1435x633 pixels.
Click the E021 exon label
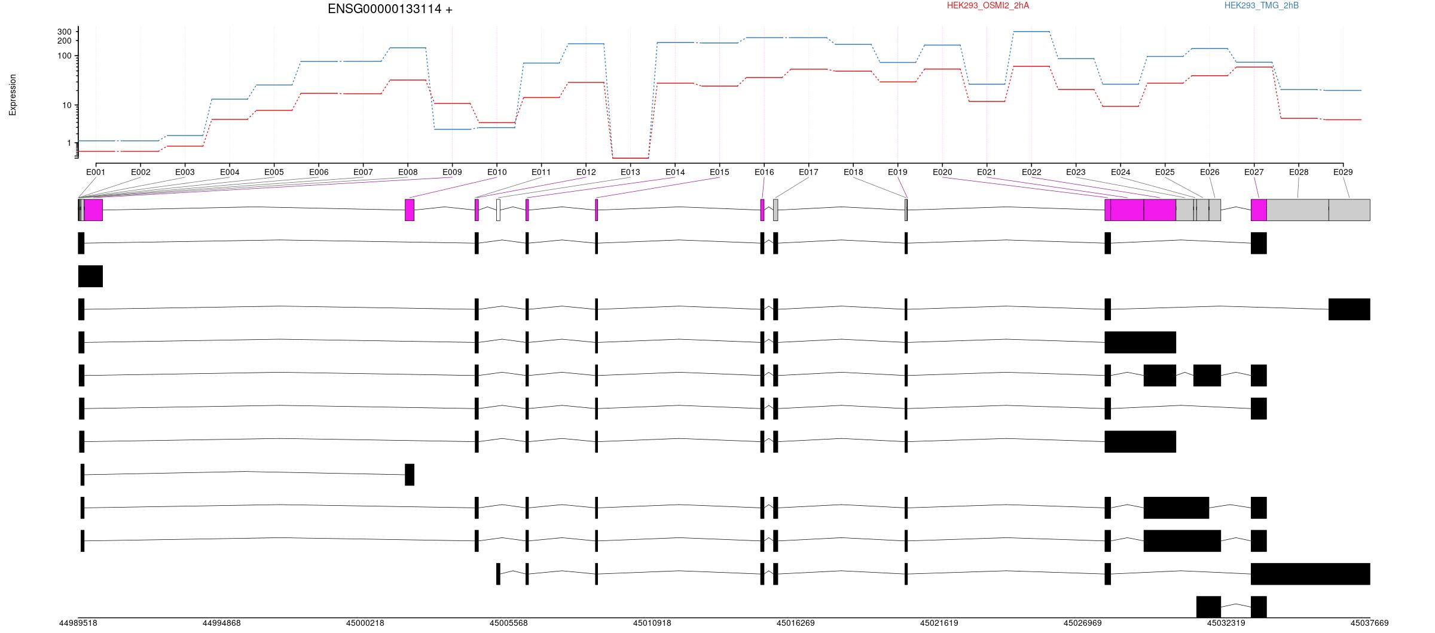(x=987, y=172)
